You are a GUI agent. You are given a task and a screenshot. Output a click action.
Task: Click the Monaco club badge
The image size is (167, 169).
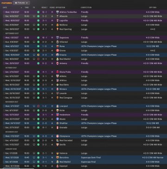point(58,89)
